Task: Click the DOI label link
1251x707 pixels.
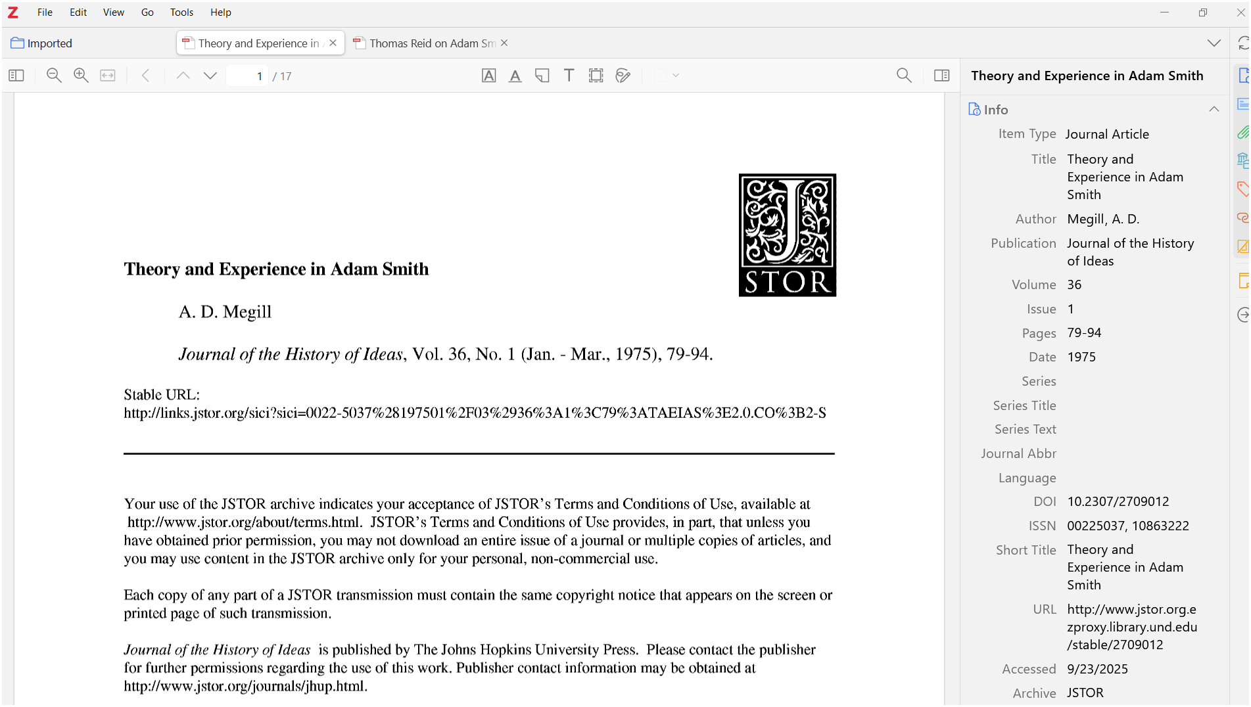Action: (x=1045, y=501)
